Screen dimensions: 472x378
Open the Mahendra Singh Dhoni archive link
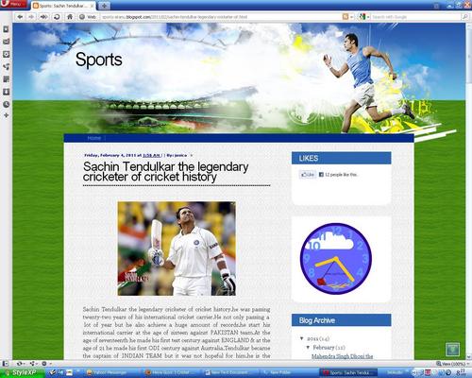click(342, 356)
